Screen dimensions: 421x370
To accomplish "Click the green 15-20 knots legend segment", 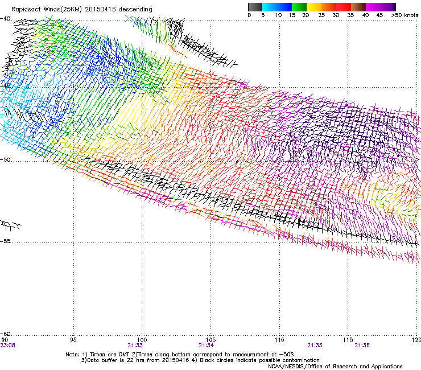I will [299, 7].
